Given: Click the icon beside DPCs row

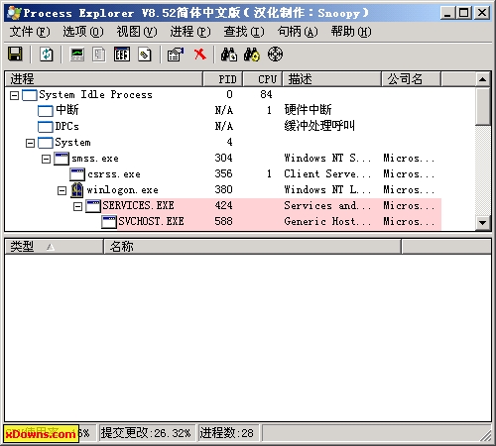Looking at the screenshot, I should [46, 126].
